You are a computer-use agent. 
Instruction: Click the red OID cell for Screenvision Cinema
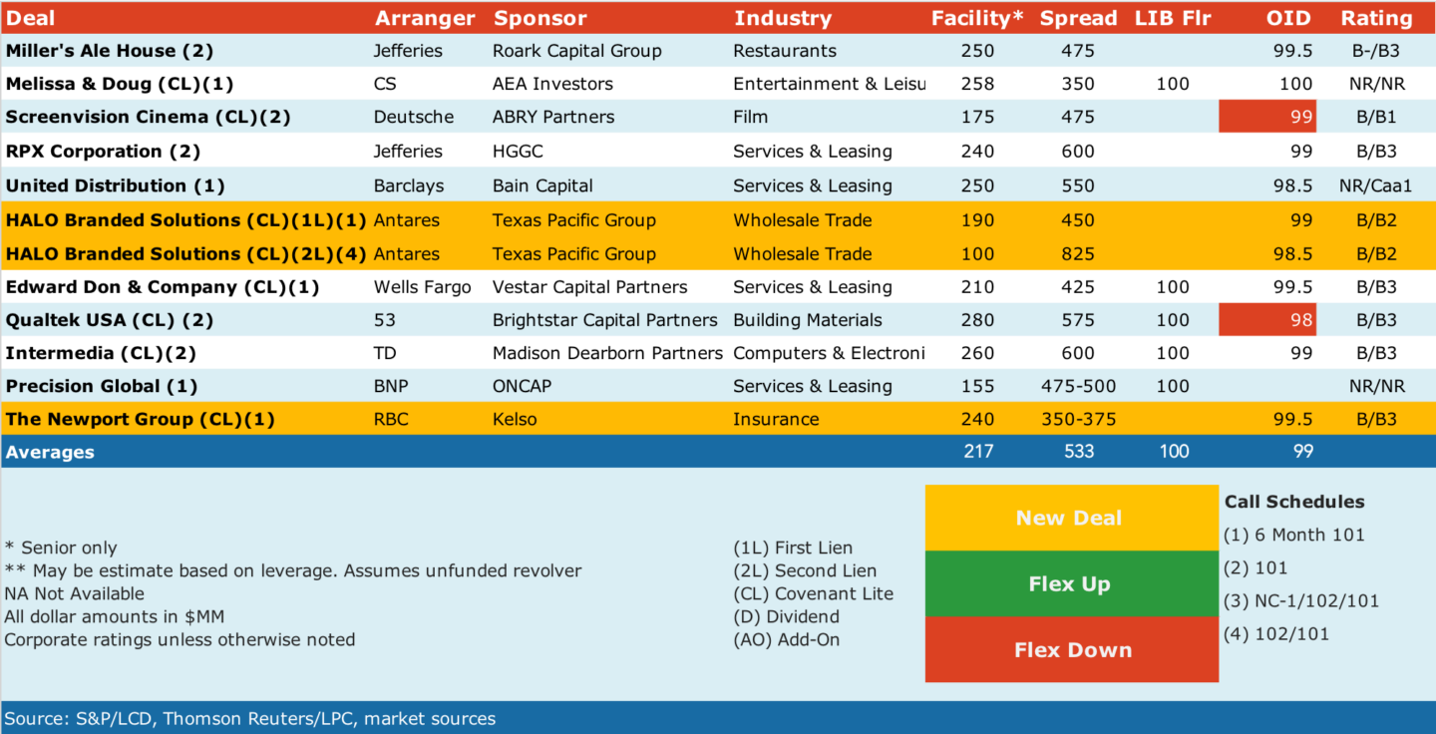coord(1267,117)
